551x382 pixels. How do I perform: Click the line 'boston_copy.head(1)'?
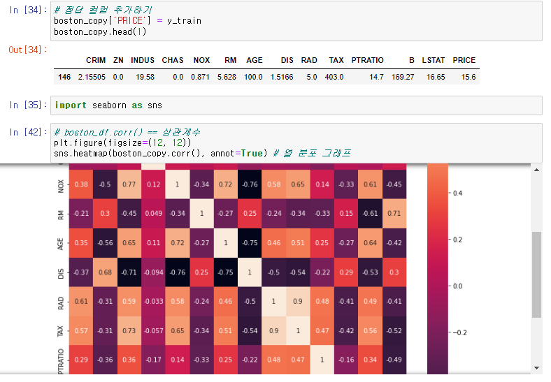point(100,32)
